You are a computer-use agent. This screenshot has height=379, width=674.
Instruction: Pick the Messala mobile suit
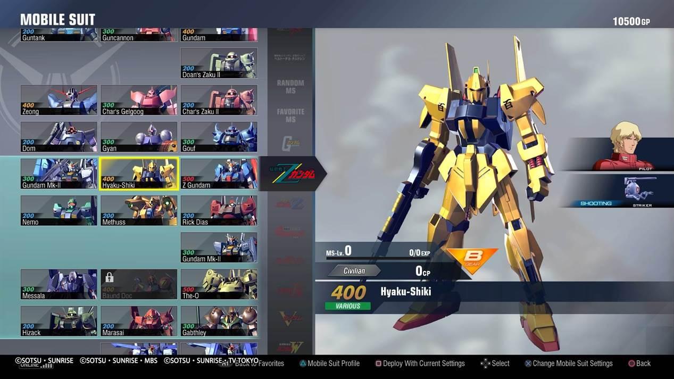(59, 284)
